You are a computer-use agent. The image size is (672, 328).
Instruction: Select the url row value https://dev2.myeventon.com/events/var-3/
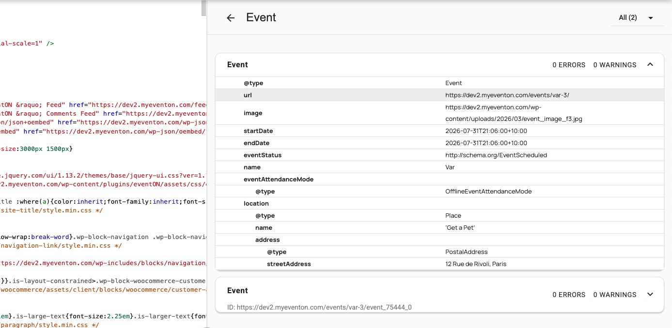click(x=507, y=95)
